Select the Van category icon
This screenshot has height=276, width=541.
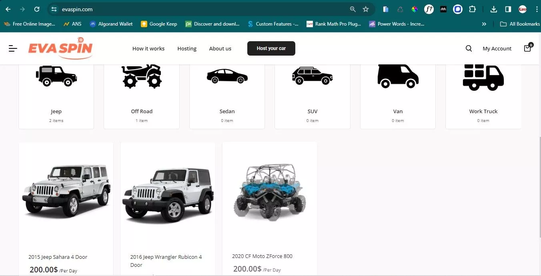[398, 76]
